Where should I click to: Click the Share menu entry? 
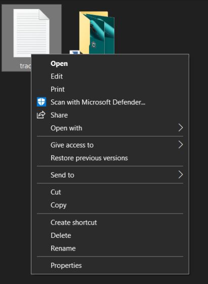click(110, 115)
